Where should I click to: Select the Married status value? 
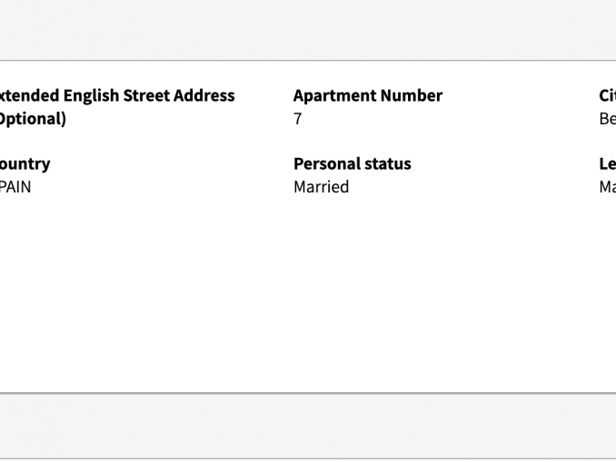click(321, 187)
